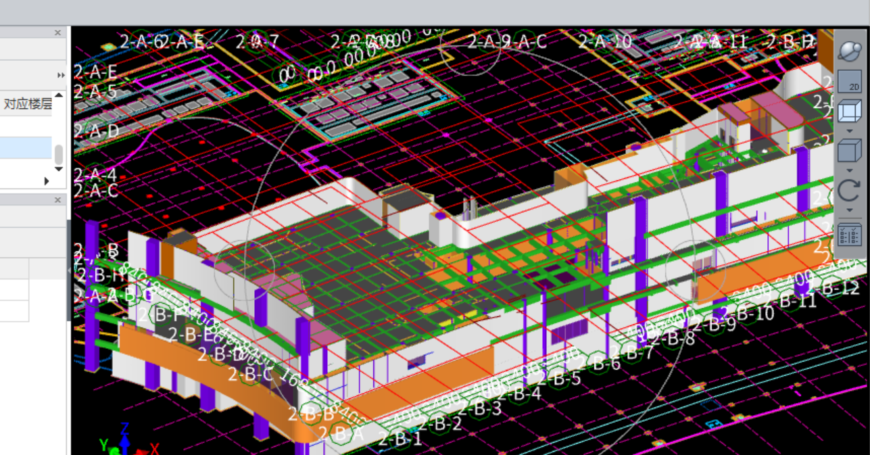Screen dimensions: 870x455
Task: Click the list scroll down arrow
Action: coord(59,169)
